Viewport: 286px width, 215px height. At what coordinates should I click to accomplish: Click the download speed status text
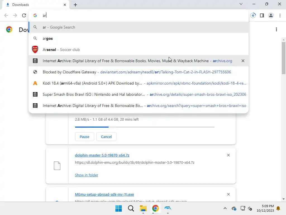[x=107, y=119]
